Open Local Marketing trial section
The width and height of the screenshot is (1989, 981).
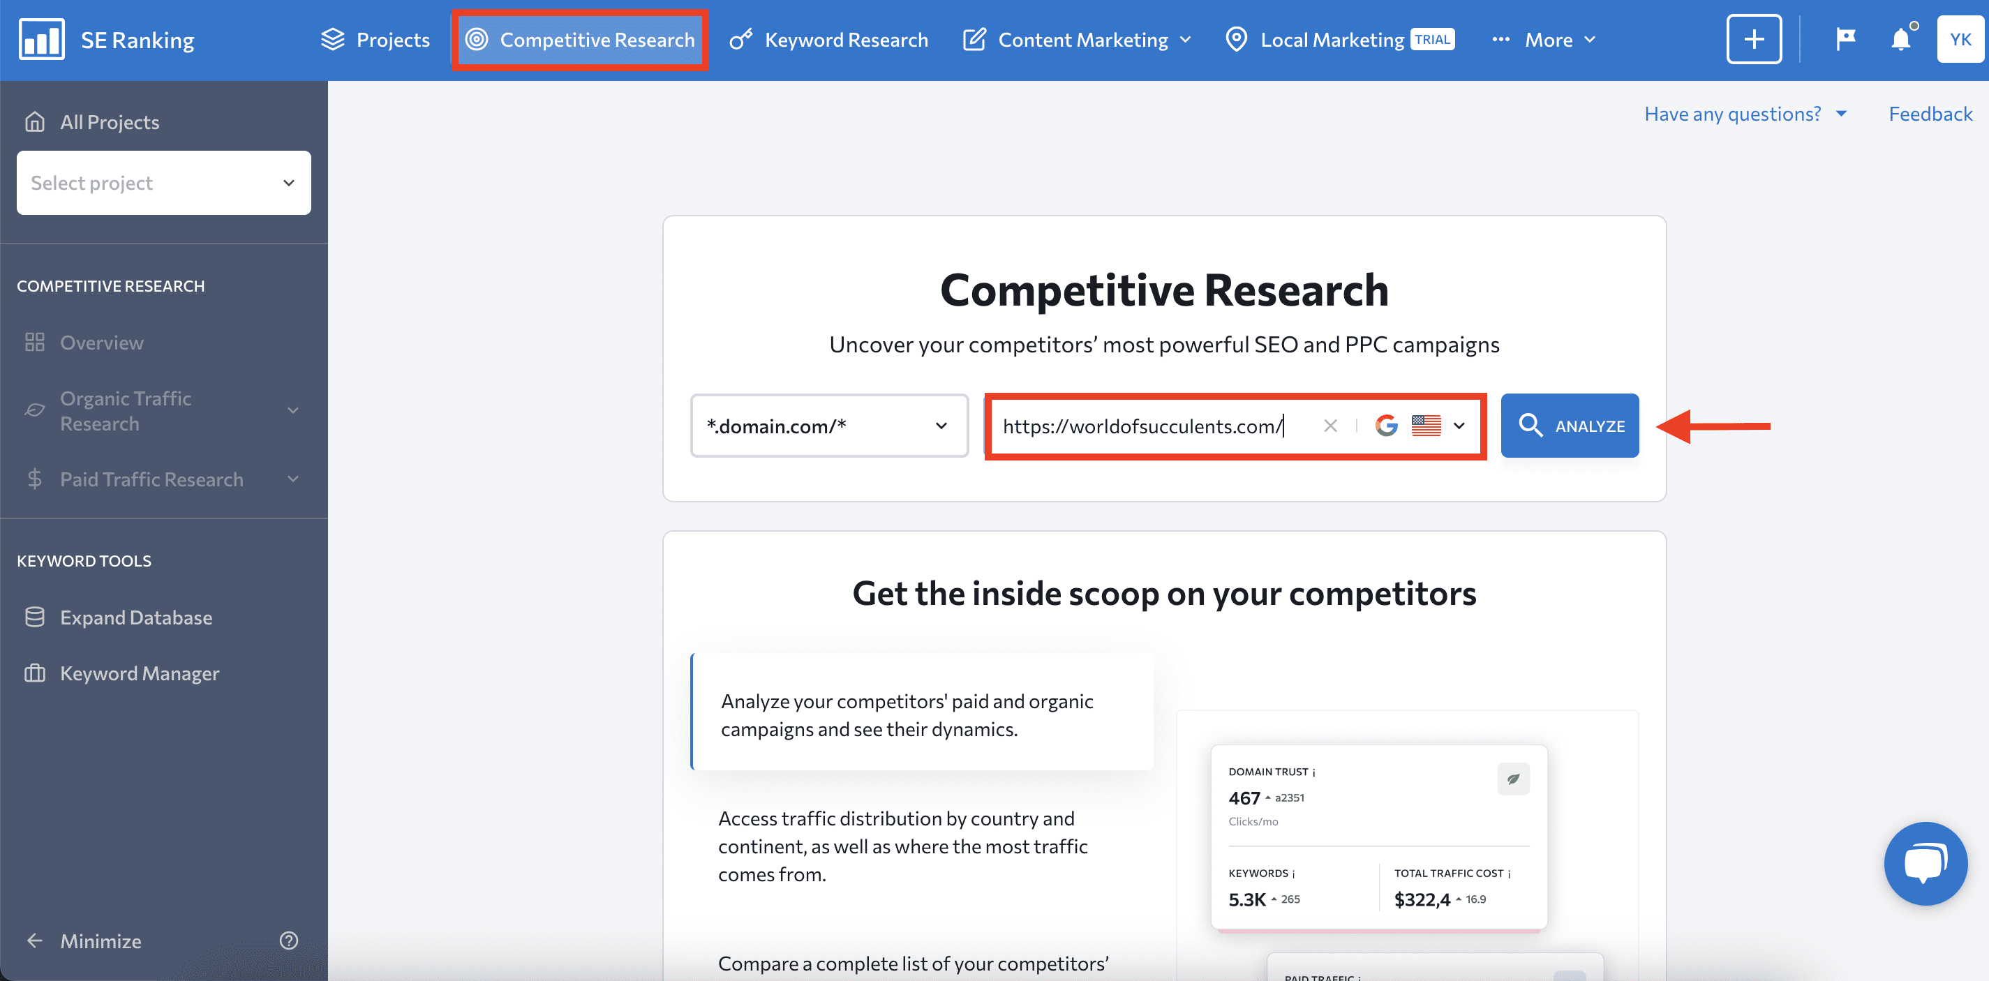(1340, 39)
